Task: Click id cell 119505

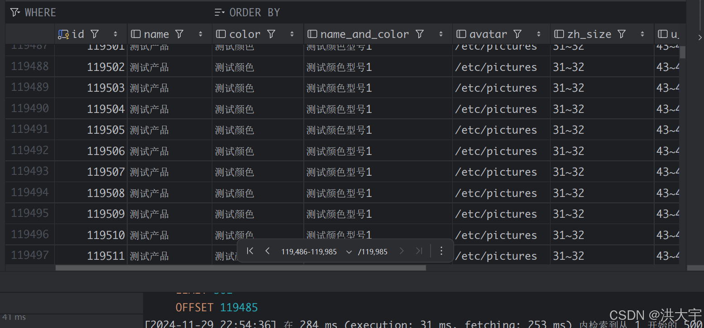Action: click(91, 130)
